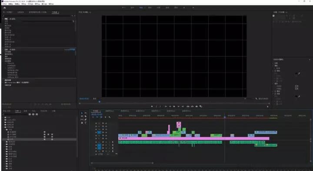The width and height of the screenshot is (313, 171).
Task: Select the Slip tool
Action: coord(82,120)
